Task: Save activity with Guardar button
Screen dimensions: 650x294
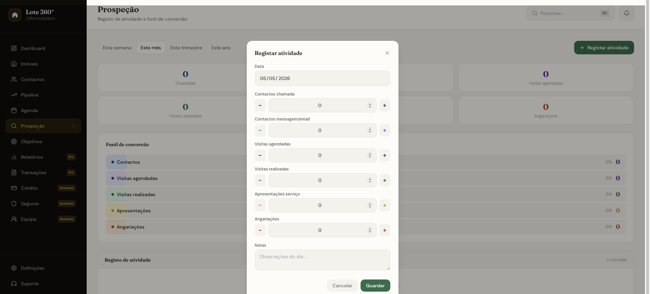Action: (375, 286)
